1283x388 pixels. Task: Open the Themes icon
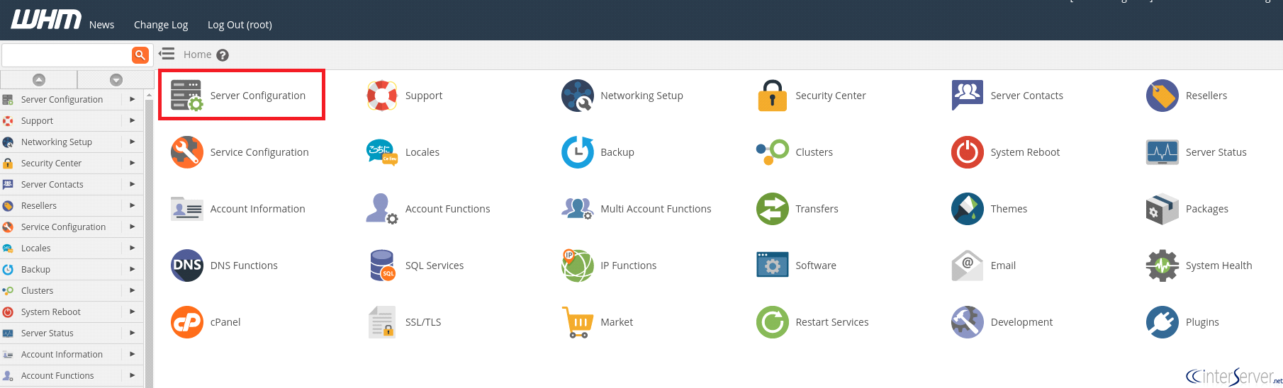(968, 209)
